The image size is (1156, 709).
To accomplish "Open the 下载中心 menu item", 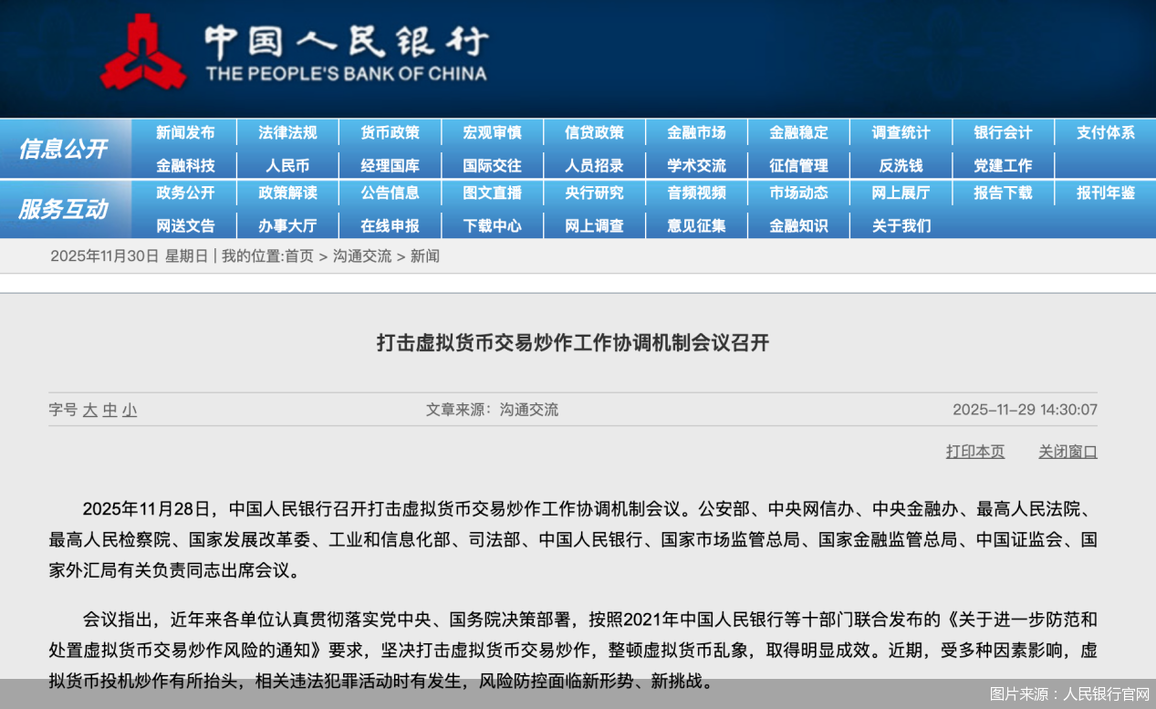I will [493, 225].
